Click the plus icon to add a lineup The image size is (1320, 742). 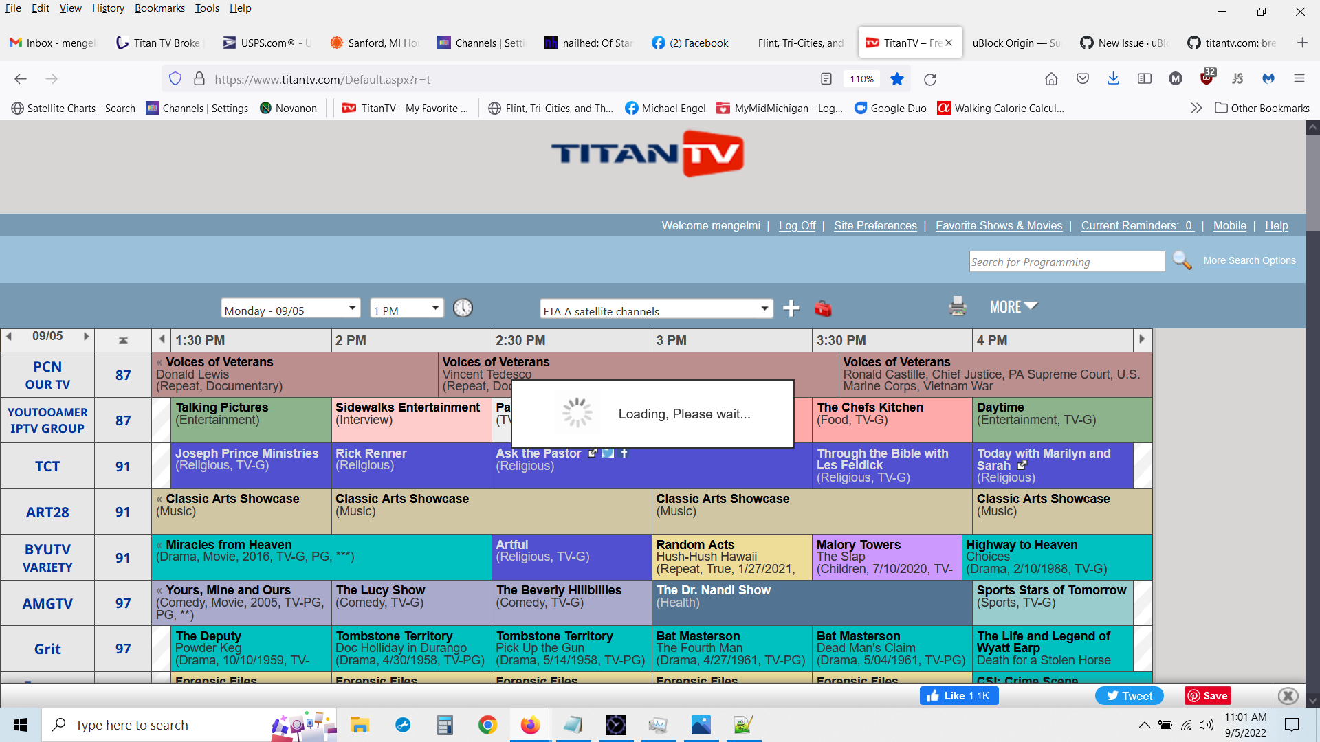coord(791,308)
